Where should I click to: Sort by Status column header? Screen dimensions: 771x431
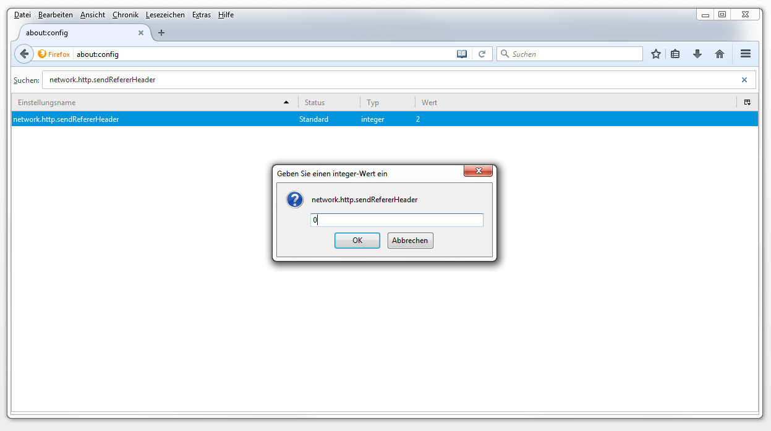coord(329,102)
